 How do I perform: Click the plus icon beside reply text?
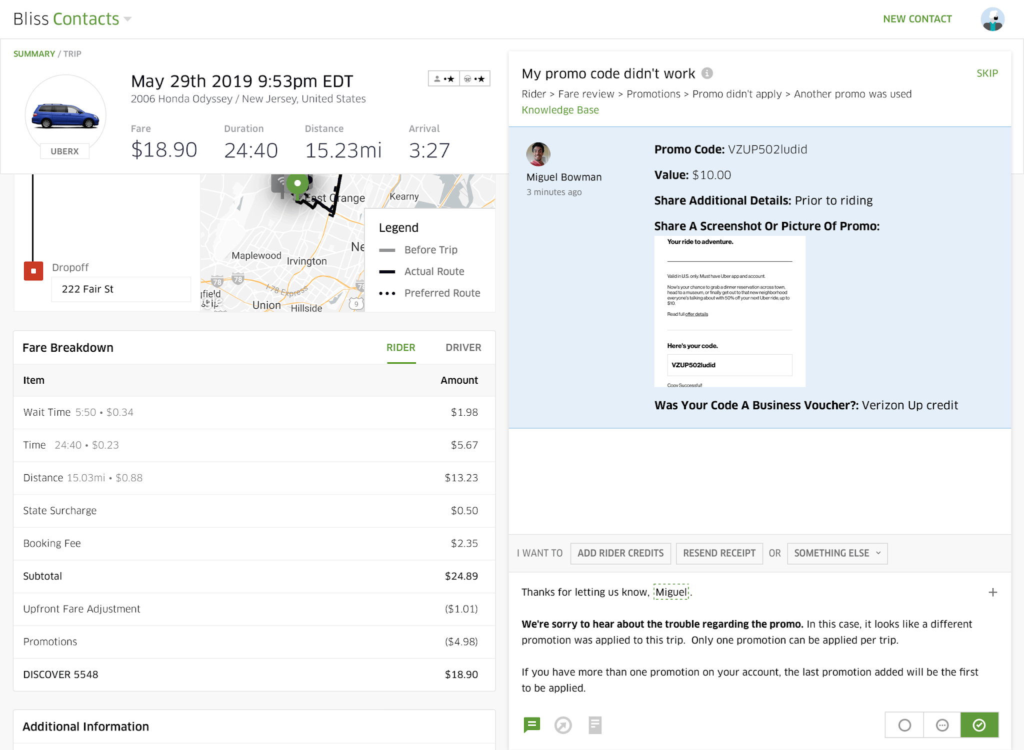click(x=993, y=592)
